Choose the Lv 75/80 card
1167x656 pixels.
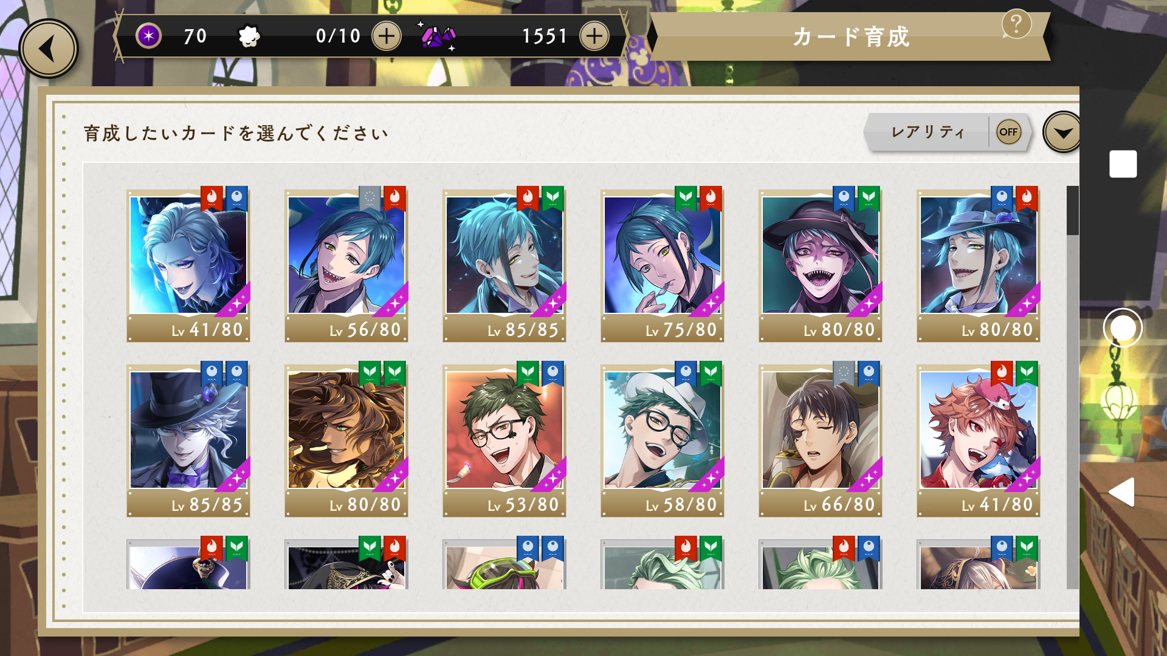point(663,264)
